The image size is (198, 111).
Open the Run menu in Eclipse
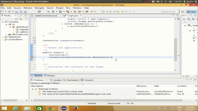coord(68,8)
